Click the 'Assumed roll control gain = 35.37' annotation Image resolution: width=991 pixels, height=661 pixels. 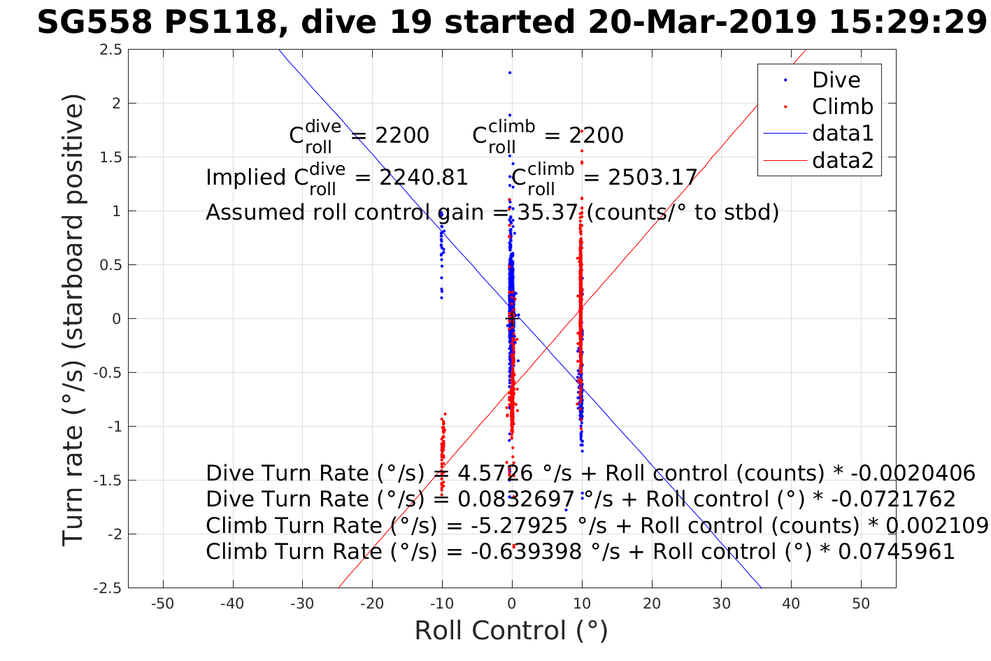click(x=392, y=212)
